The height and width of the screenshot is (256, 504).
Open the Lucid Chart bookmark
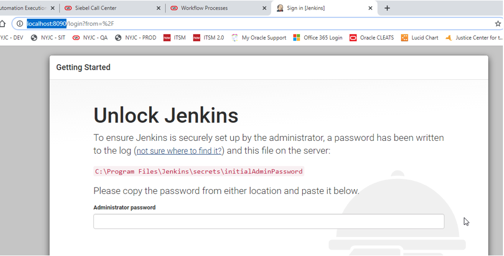pos(420,37)
